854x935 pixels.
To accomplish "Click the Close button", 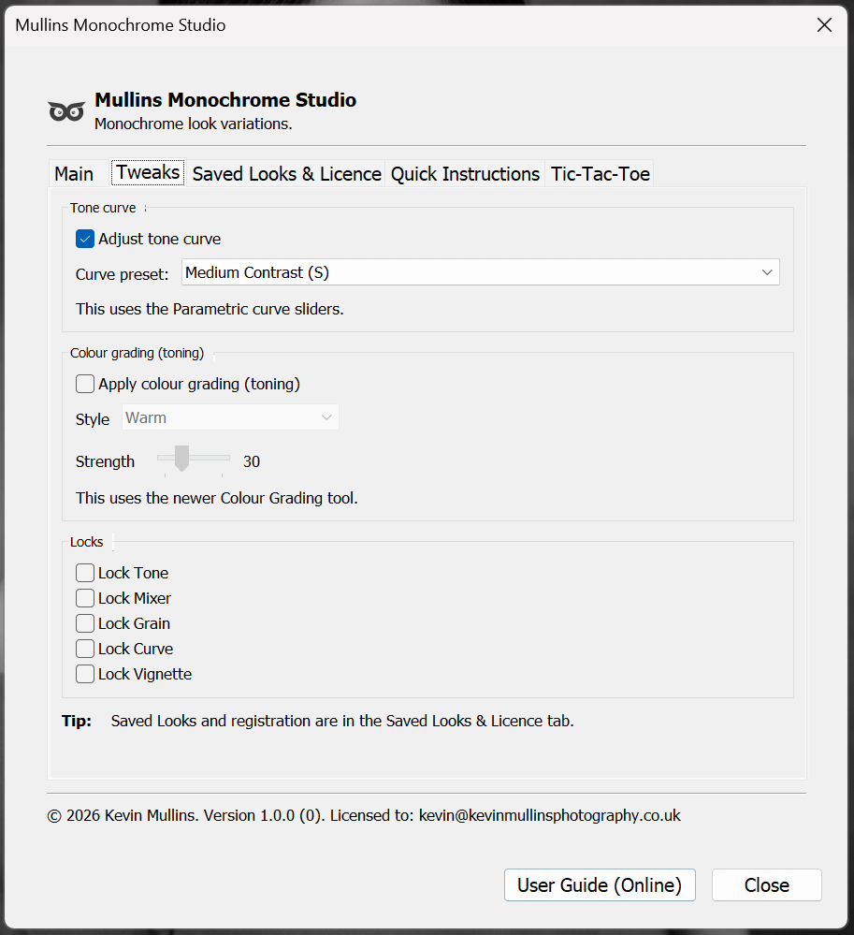I will pos(766,884).
